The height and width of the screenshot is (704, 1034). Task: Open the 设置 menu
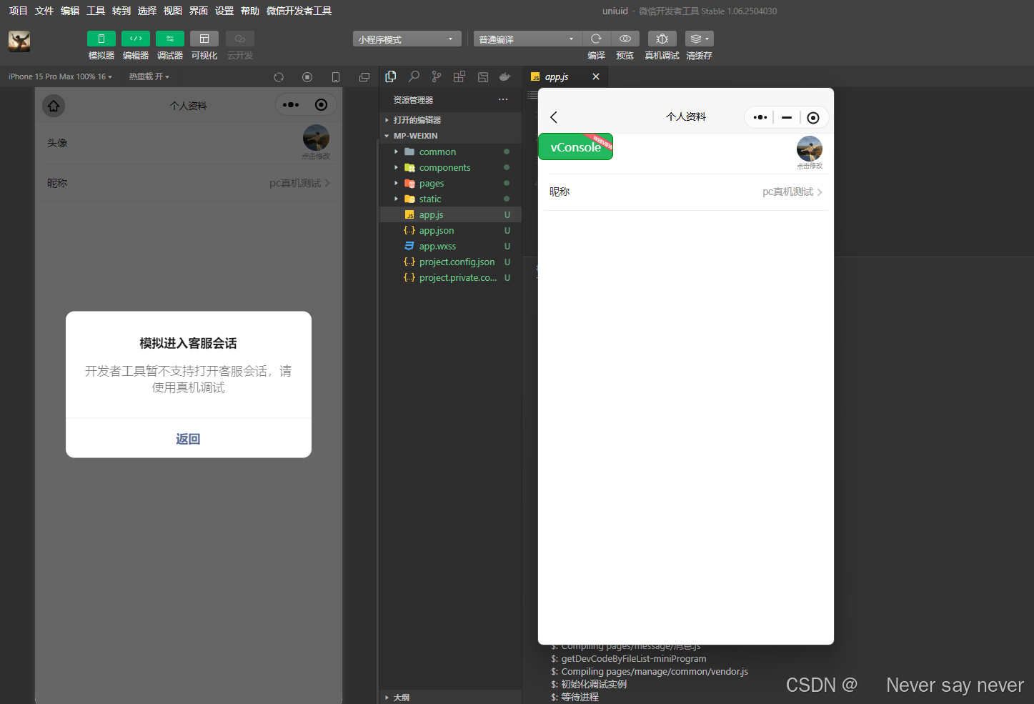tap(224, 11)
